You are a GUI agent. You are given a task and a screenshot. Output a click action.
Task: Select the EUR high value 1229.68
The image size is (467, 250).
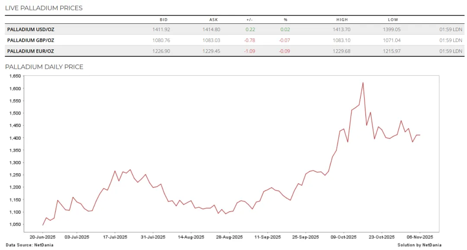click(342, 51)
